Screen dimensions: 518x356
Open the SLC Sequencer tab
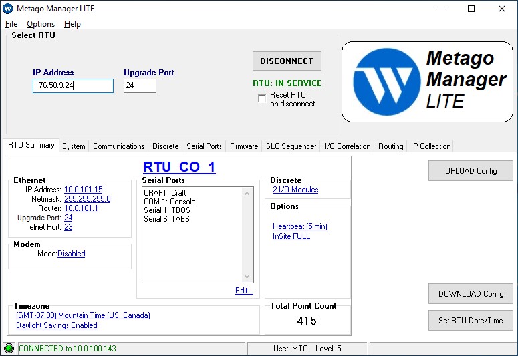tap(291, 146)
